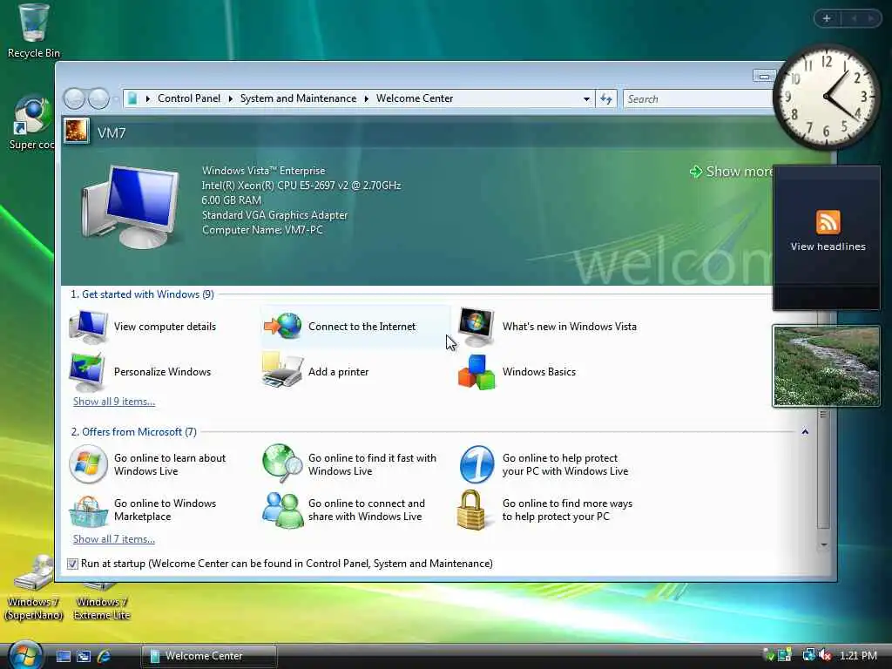Click the Back navigation button
Image resolution: width=892 pixels, height=669 pixels.
tap(75, 99)
